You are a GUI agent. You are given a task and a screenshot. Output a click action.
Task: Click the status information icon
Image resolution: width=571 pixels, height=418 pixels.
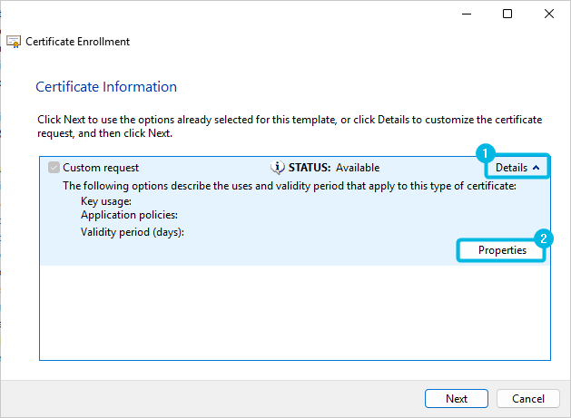click(278, 168)
